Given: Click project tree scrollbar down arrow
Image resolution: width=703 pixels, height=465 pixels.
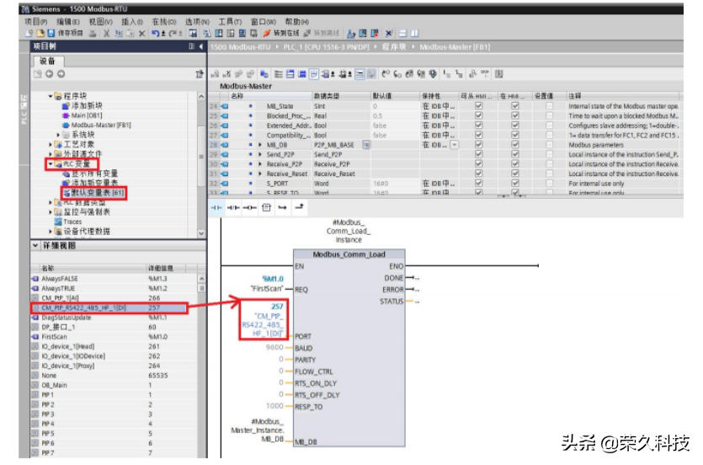Looking at the screenshot, I should tap(201, 233).
